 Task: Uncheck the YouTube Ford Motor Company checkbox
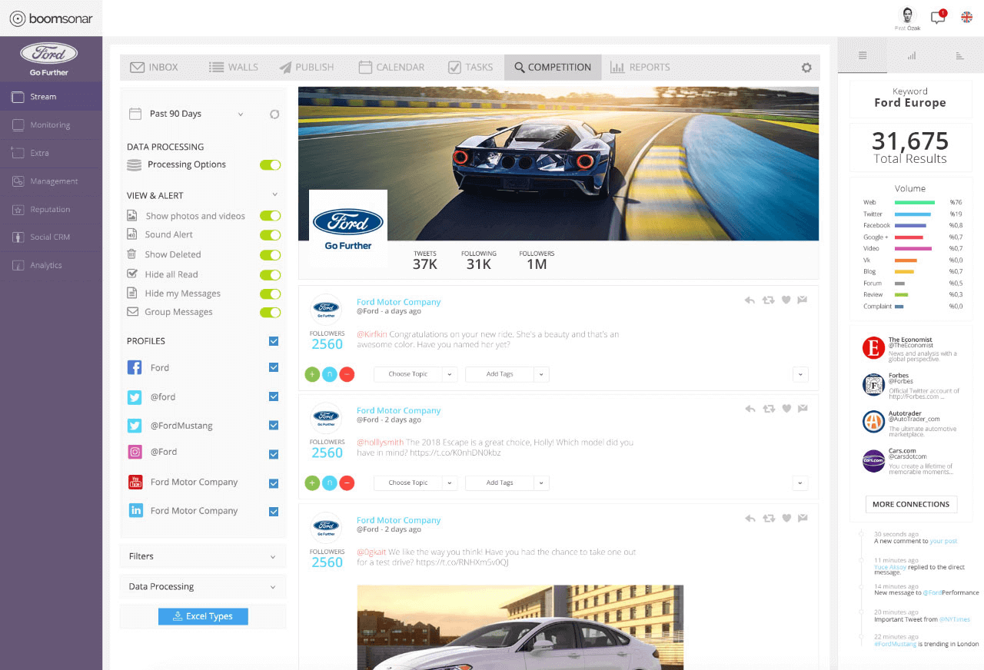[x=274, y=483]
